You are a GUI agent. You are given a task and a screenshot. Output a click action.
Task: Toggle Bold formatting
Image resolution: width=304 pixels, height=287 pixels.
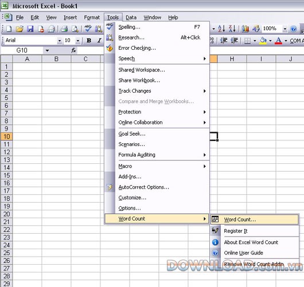click(x=89, y=40)
